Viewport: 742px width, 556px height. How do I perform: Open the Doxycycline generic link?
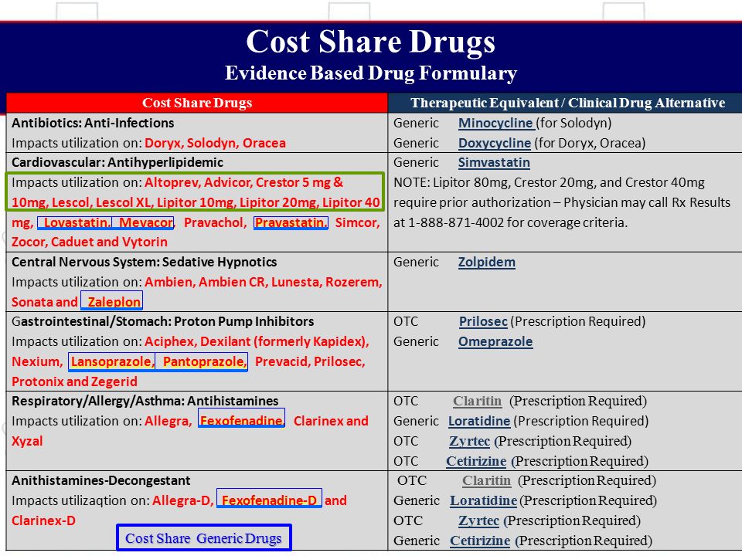(495, 144)
